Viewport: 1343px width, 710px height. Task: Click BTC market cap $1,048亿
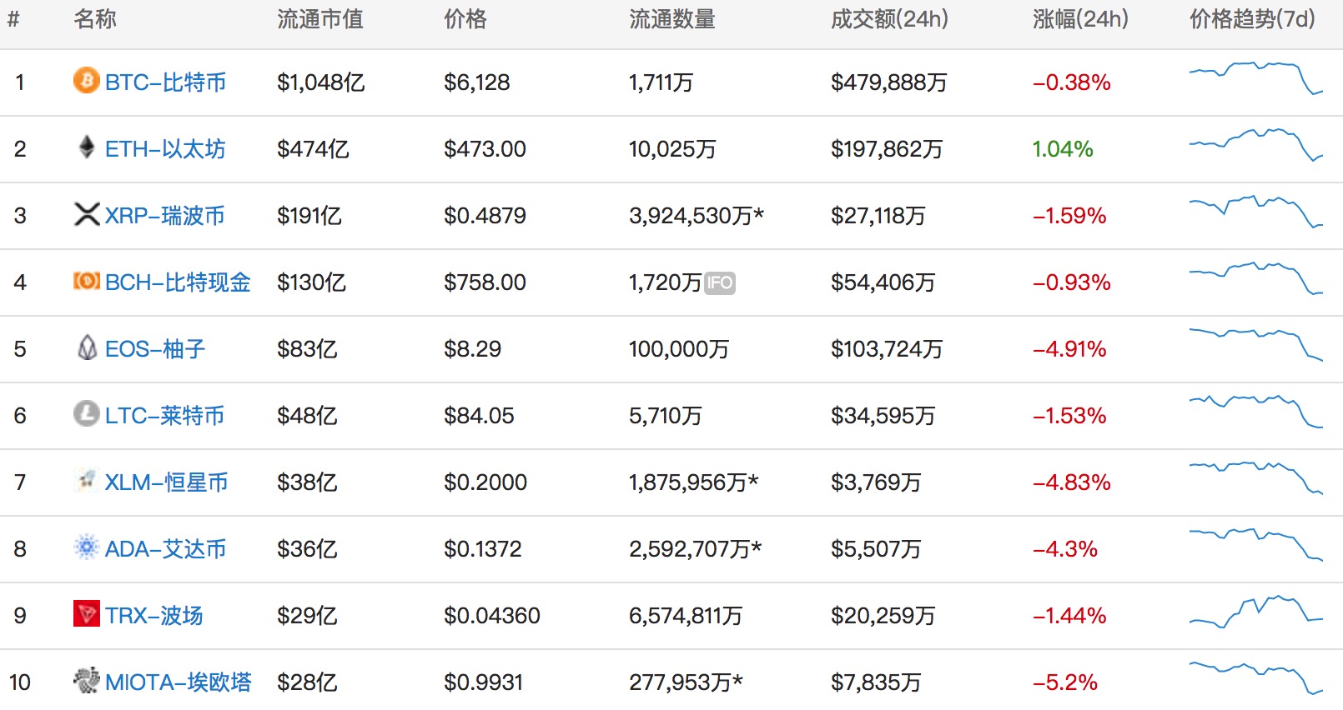(x=321, y=82)
